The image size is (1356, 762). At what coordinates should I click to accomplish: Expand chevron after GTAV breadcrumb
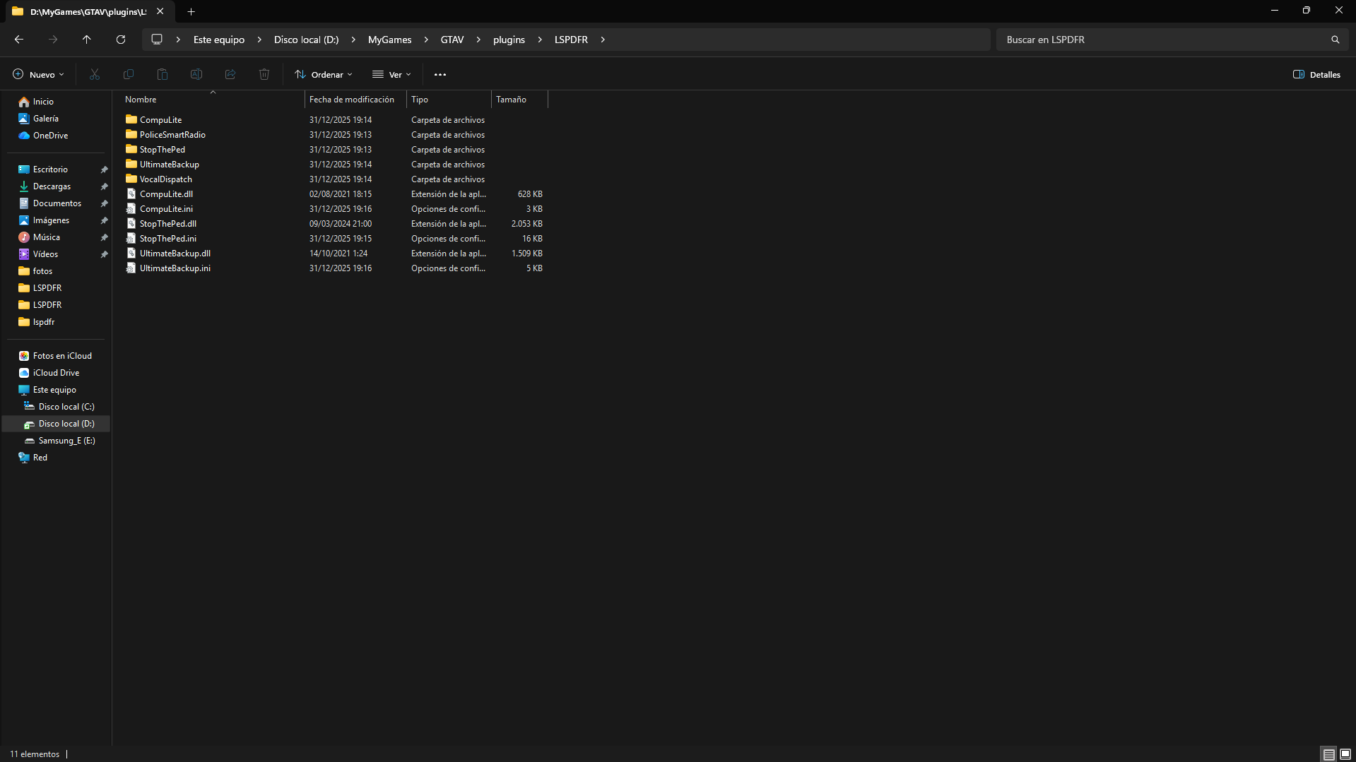coord(478,40)
